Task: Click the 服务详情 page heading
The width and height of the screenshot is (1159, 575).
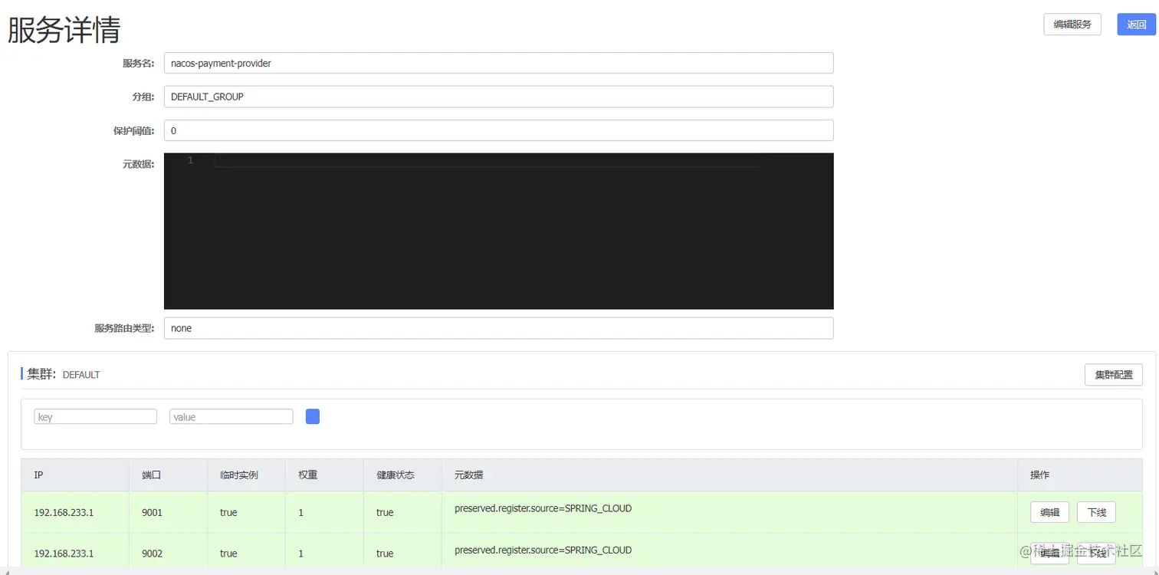Action: point(64,29)
